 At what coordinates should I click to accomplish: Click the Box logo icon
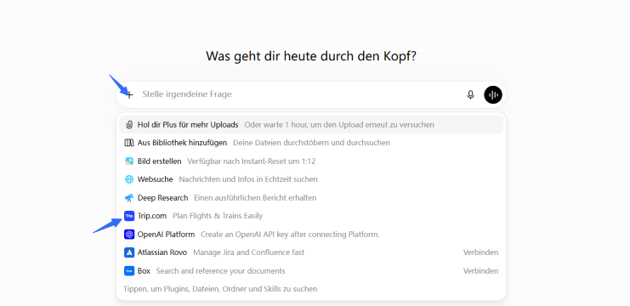coord(129,271)
